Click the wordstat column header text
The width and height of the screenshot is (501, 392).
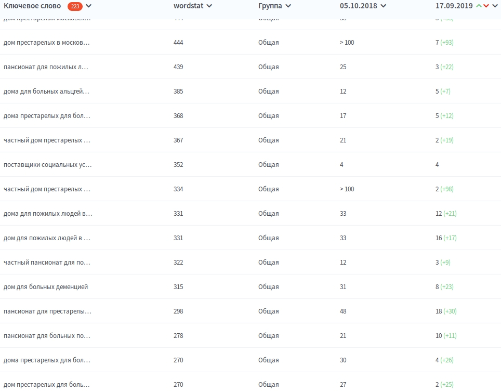click(189, 6)
